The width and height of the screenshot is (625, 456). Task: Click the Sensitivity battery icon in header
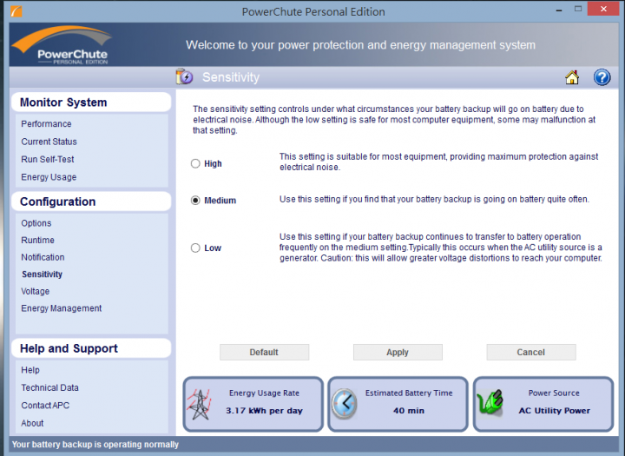click(184, 76)
